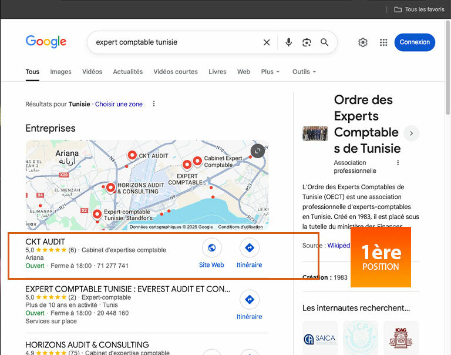Start voice search with the microphone icon
The width and height of the screenshot is (451, 355).
[x=288, y=42]
